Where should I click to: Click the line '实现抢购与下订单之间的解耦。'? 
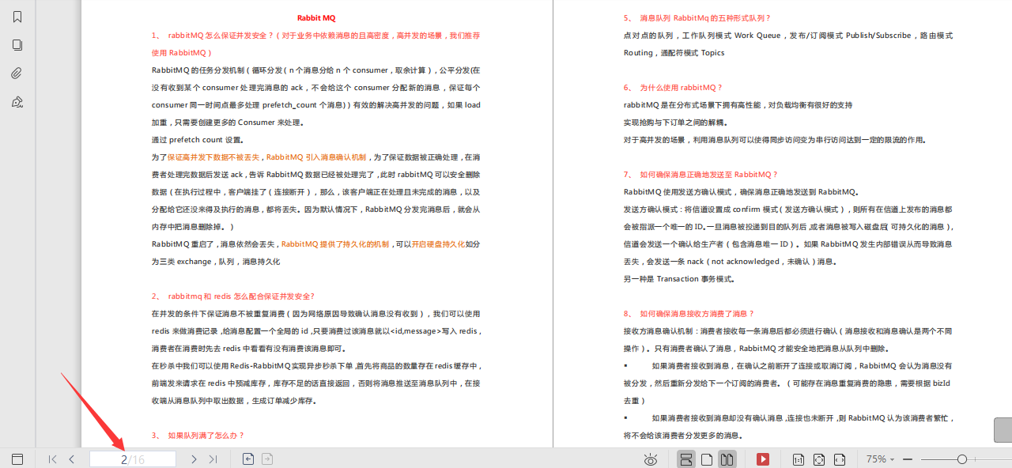click(675, 122)
